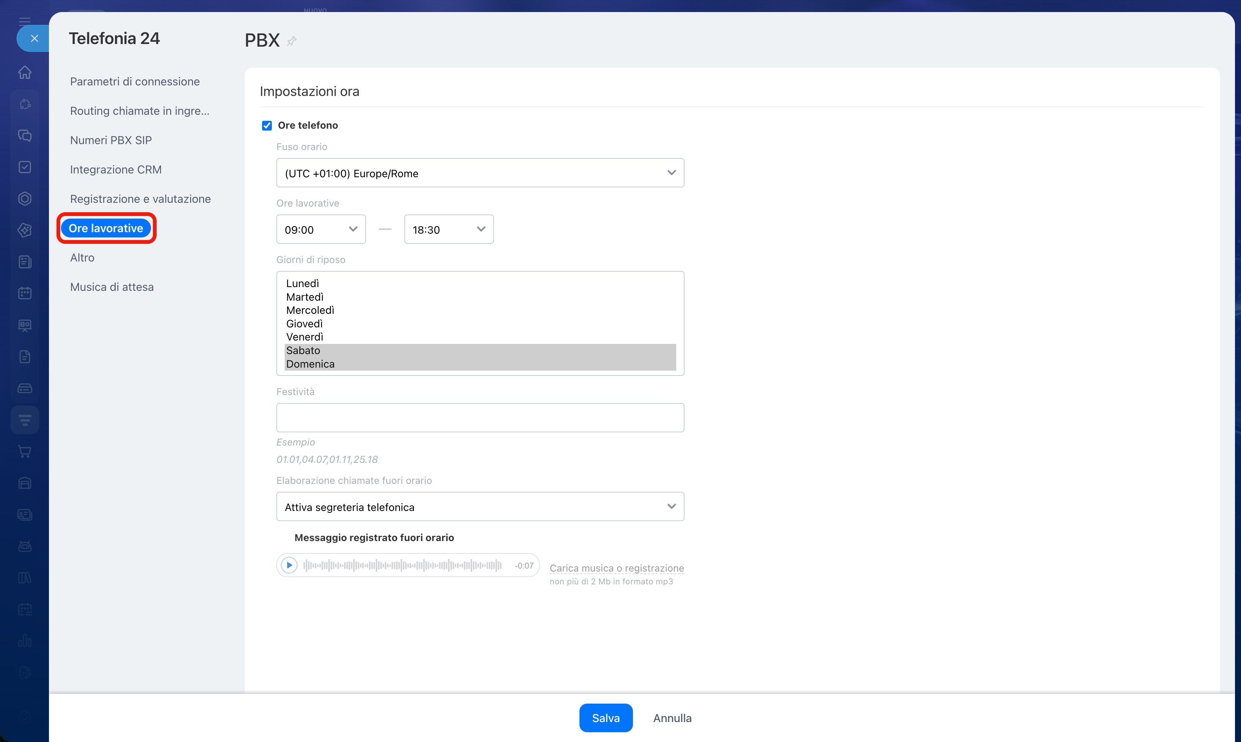Image resolution: width=1241 pixels, height=742 pixels.
Task: Open the 18:30 end time dropdown
Action: [x=449, y=230]
